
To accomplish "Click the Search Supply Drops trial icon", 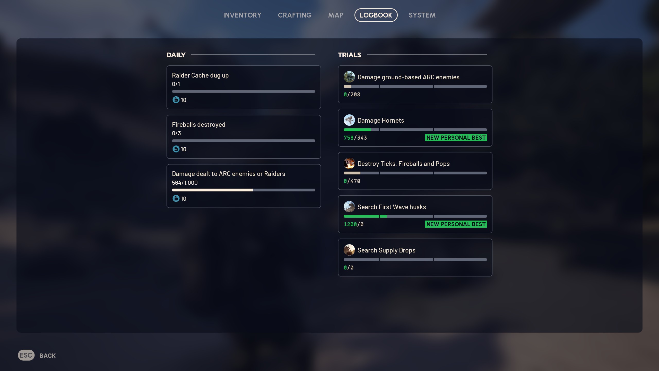I will [349, 250].
